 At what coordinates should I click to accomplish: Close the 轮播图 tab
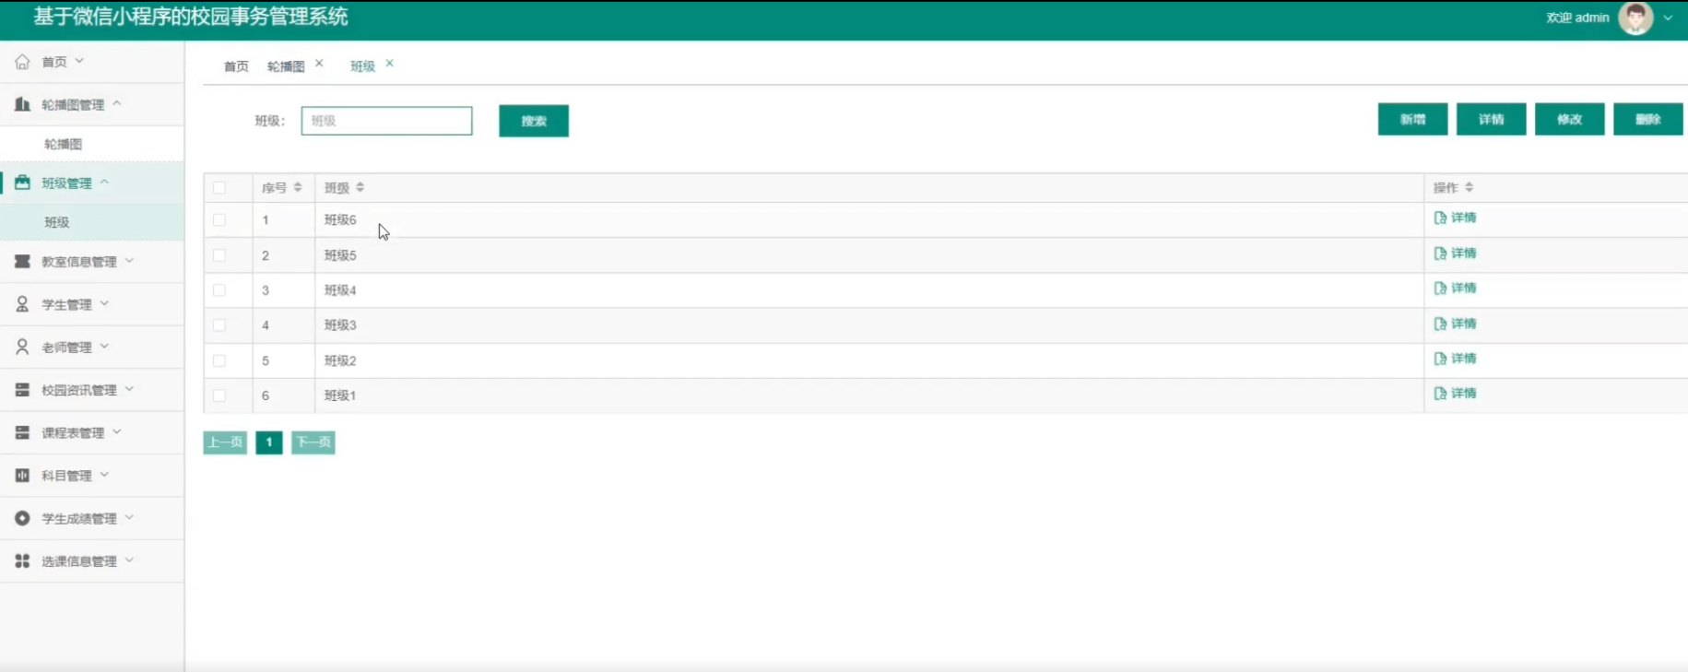[319, 64]
